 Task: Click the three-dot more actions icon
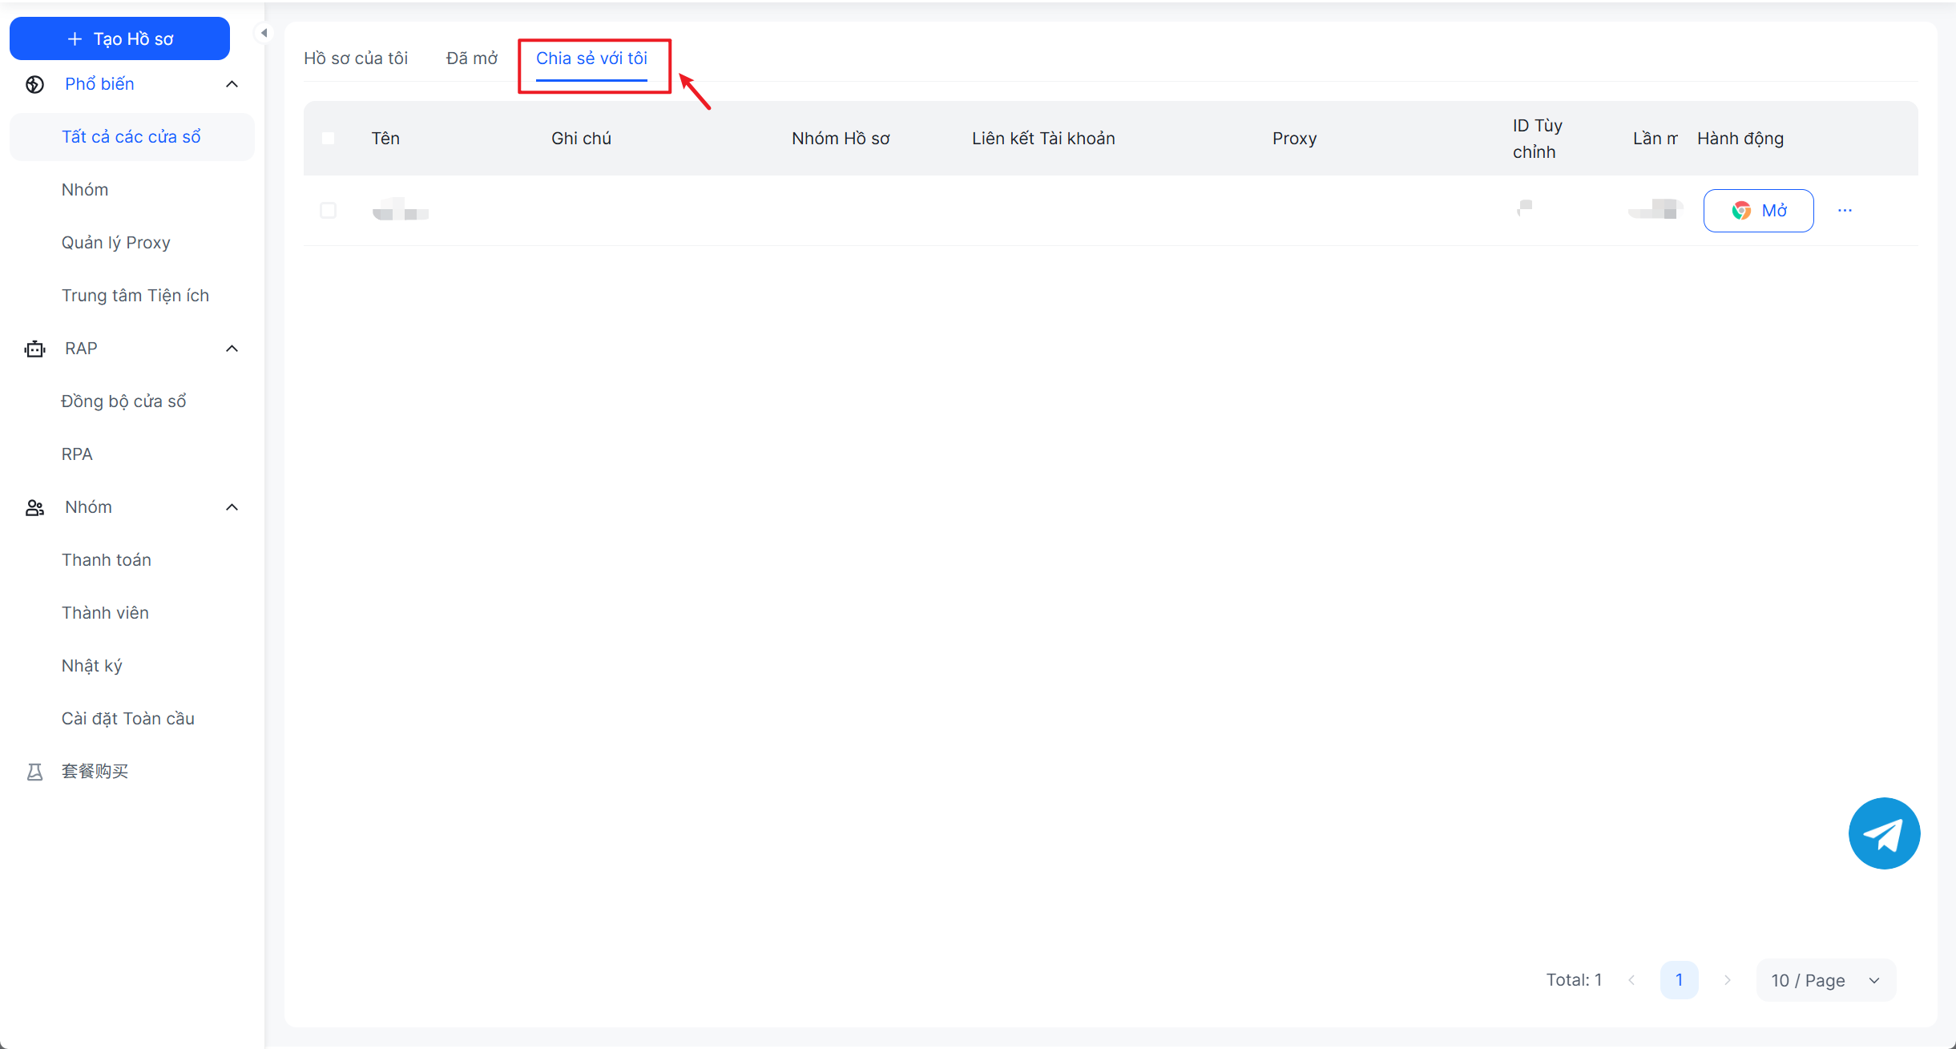[x=1845, y=211]
